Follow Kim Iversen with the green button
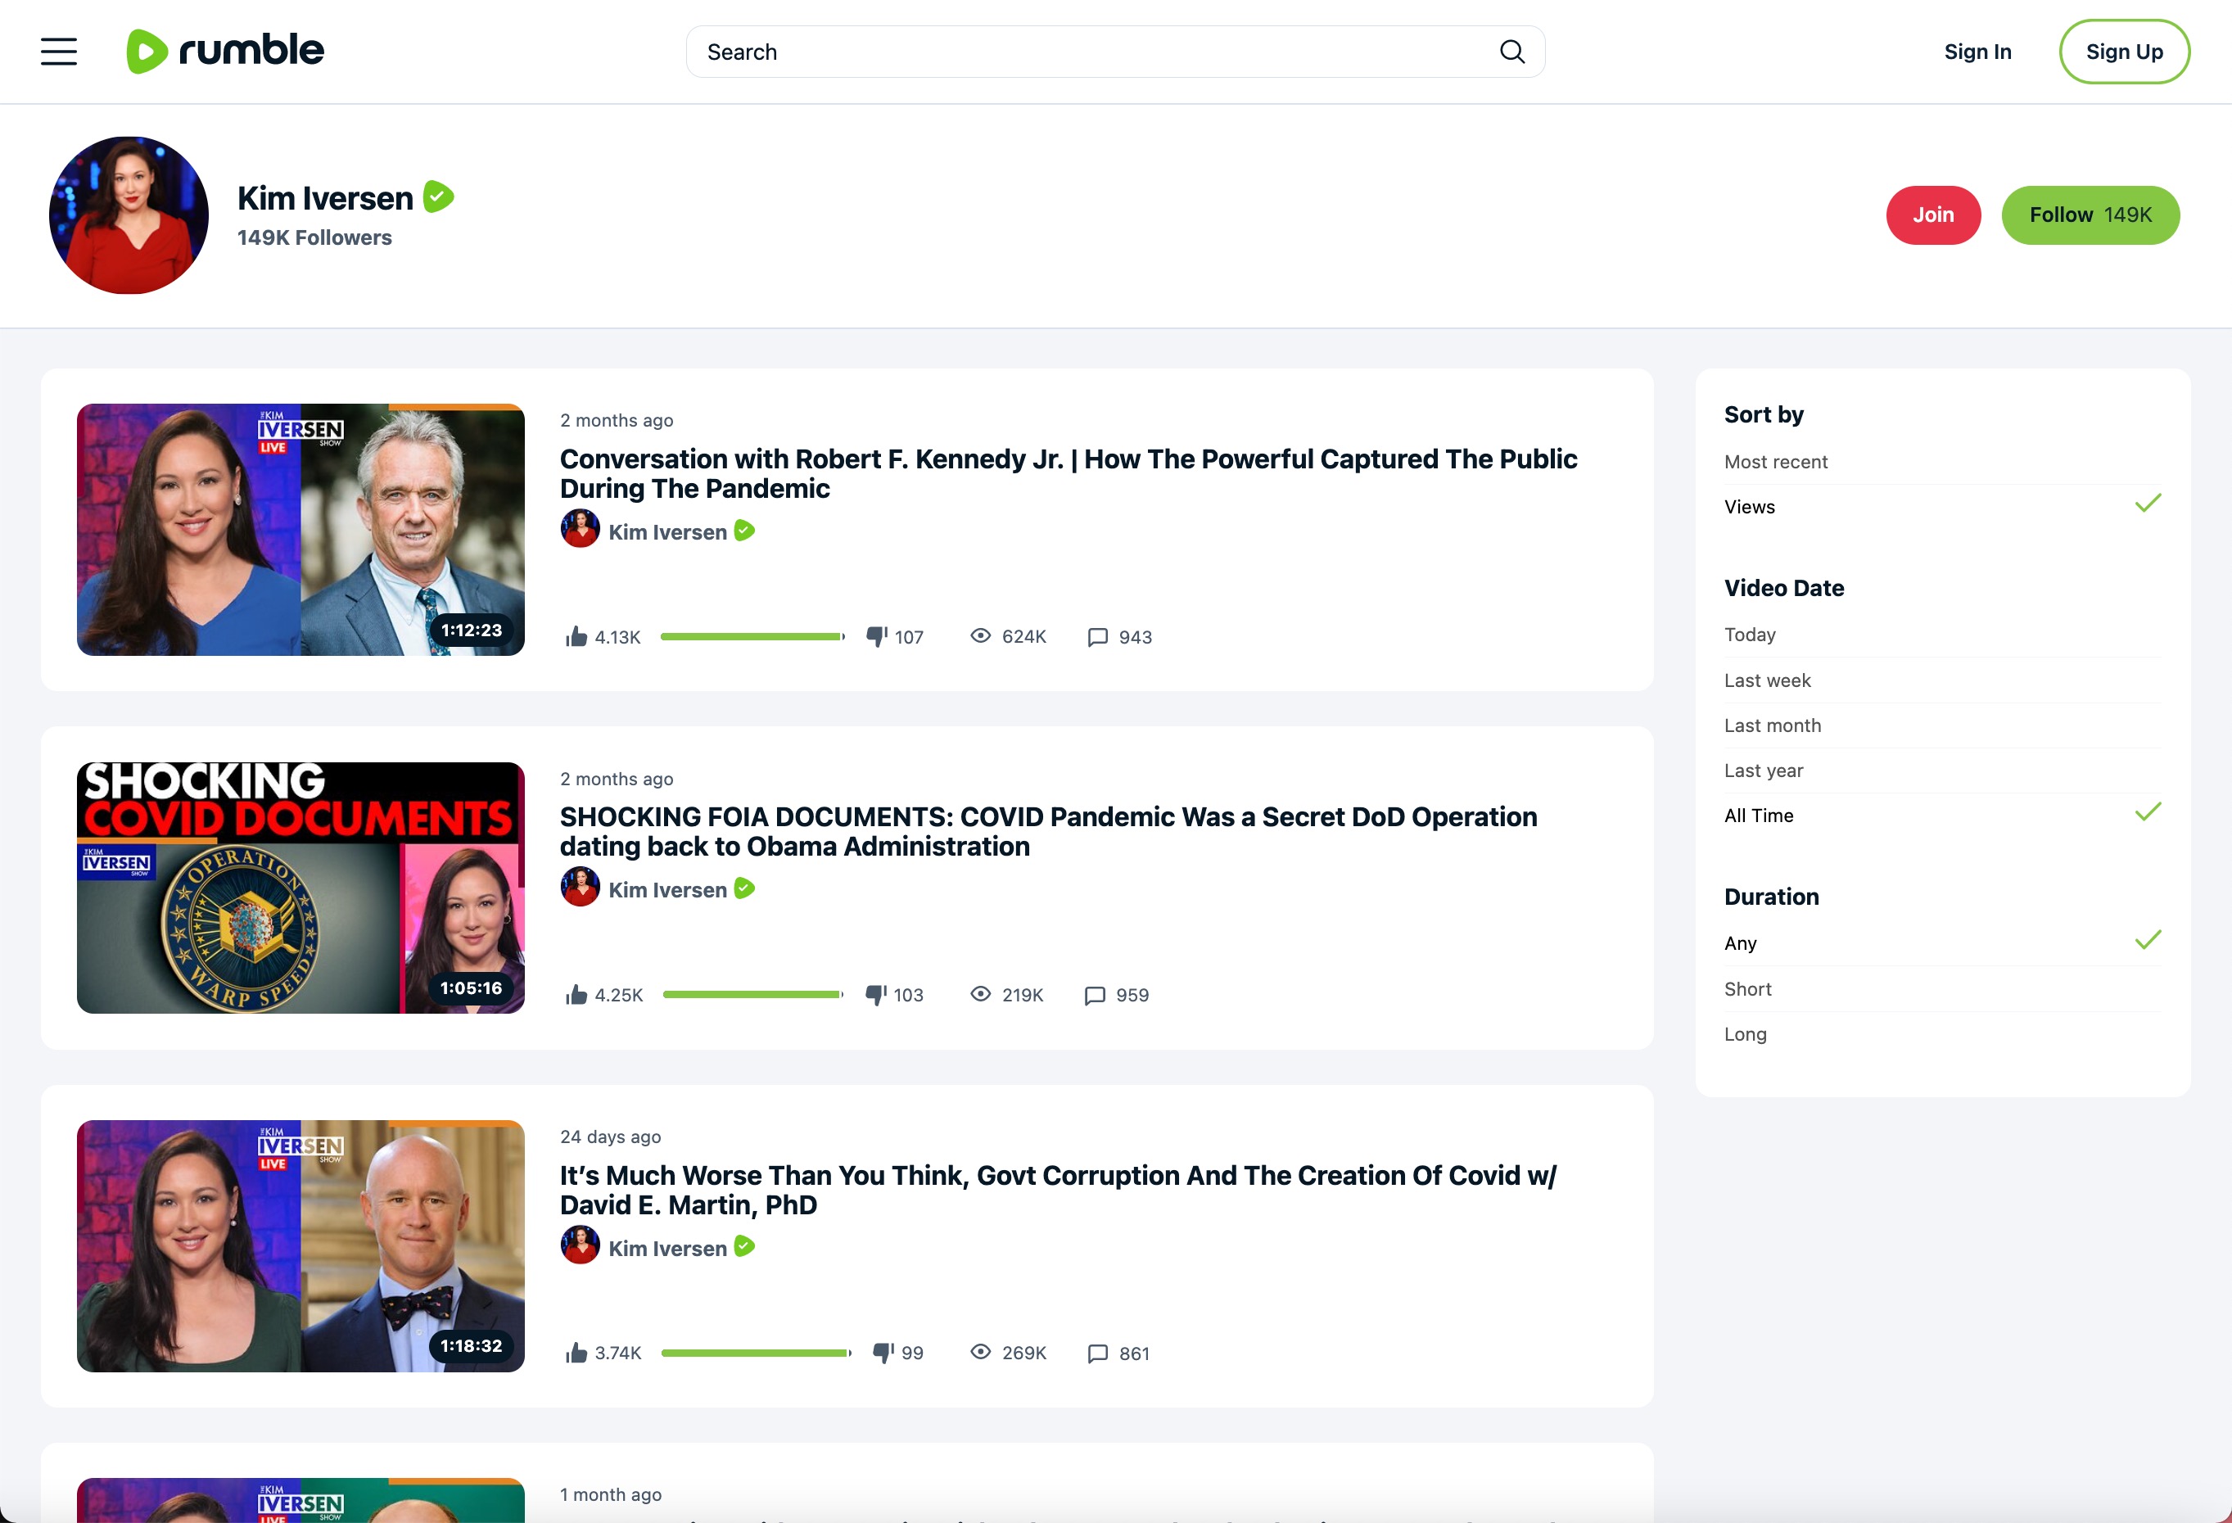This screenshot has width=2232, height=1523. [x=2089, y=215]
